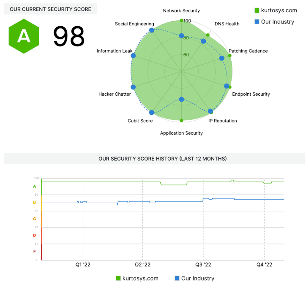Click the 80 radar scale tick label
This screenshot has width=305, height=287.
click(186, 38)
